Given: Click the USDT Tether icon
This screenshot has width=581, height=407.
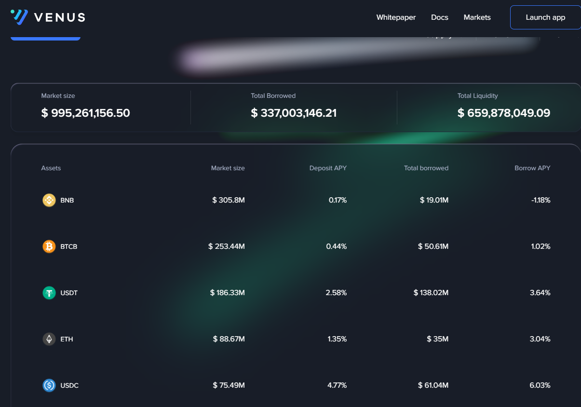Looking at the screenshot, I should click(x=49, y=293).
